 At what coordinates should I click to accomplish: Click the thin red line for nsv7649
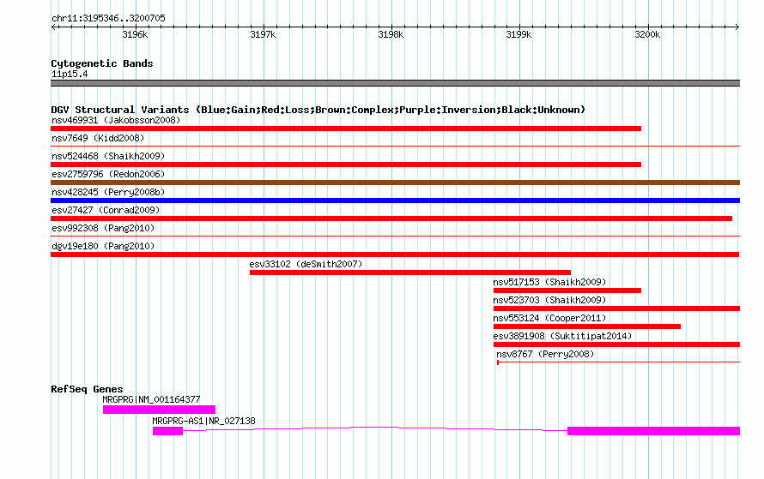395,146
